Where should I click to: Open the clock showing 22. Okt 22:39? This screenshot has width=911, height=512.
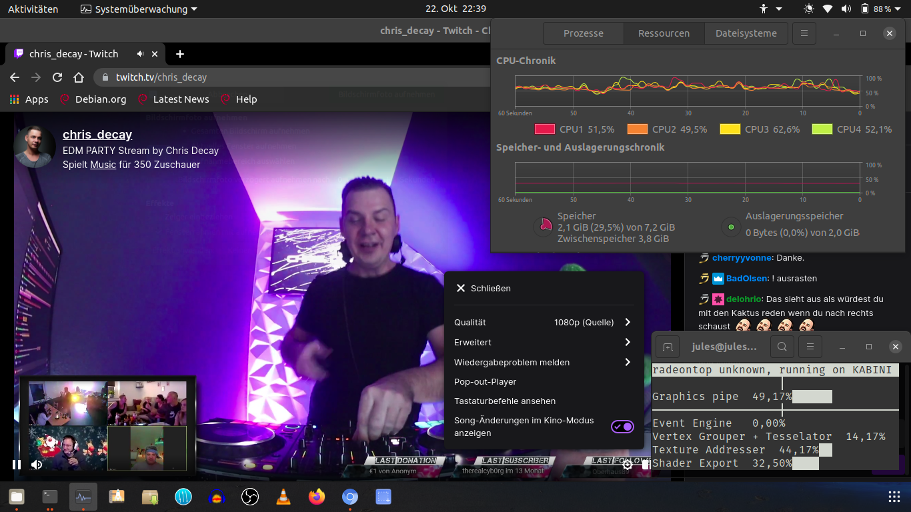pyautogui.click(x=455, y=9)
